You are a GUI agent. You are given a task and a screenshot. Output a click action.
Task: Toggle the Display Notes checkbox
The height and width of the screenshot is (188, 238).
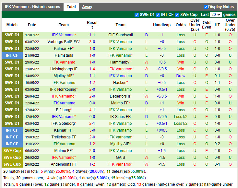click(x=206, y=7)
